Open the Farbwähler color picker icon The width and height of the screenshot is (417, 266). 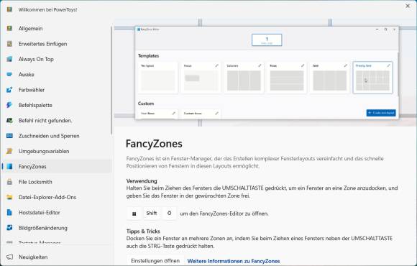[x=9, y=90]
